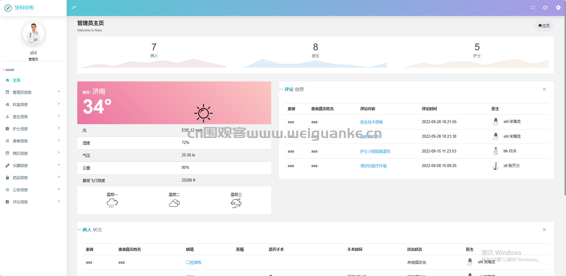Expand 药品信息 menu chevron

59,177
